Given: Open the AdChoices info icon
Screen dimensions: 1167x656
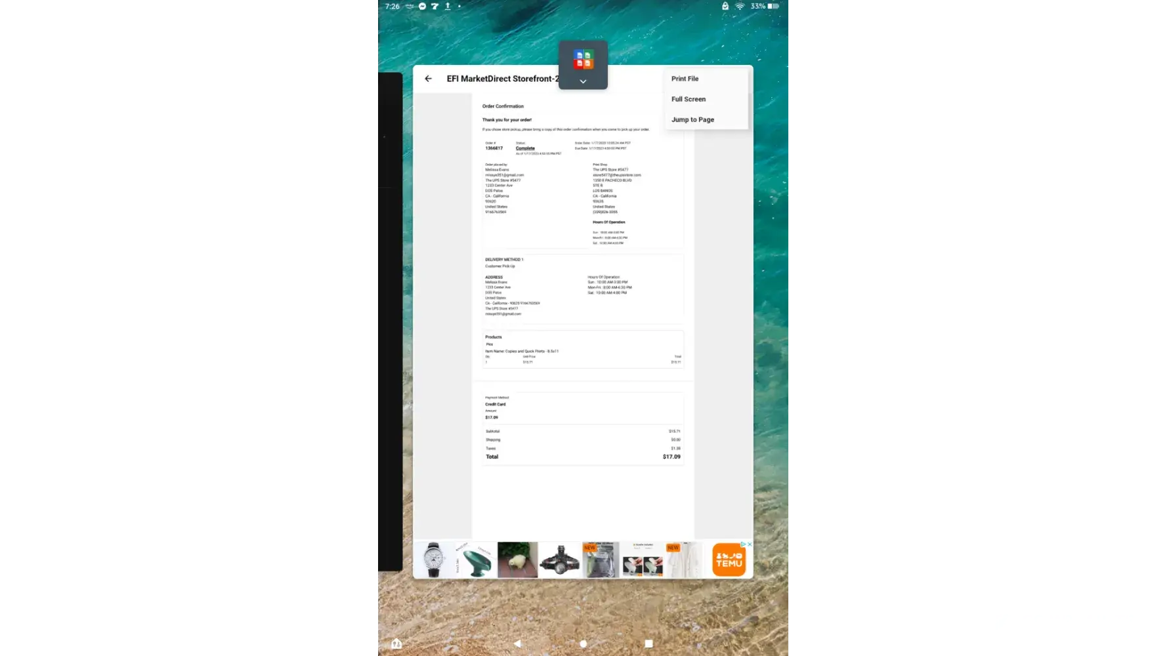Looking at the screenshot, I should [742, 544].
